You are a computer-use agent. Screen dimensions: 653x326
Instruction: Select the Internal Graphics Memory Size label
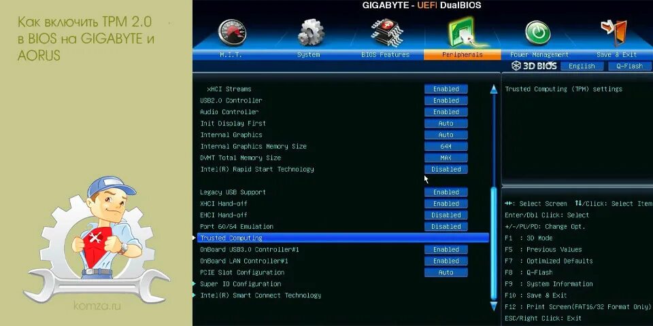[x=253, y=147]
